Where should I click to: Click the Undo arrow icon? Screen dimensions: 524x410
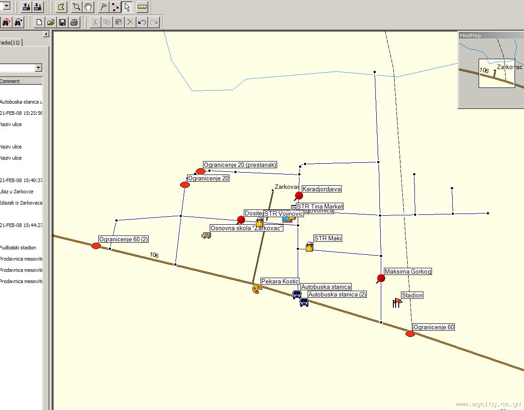pos(142,22)
